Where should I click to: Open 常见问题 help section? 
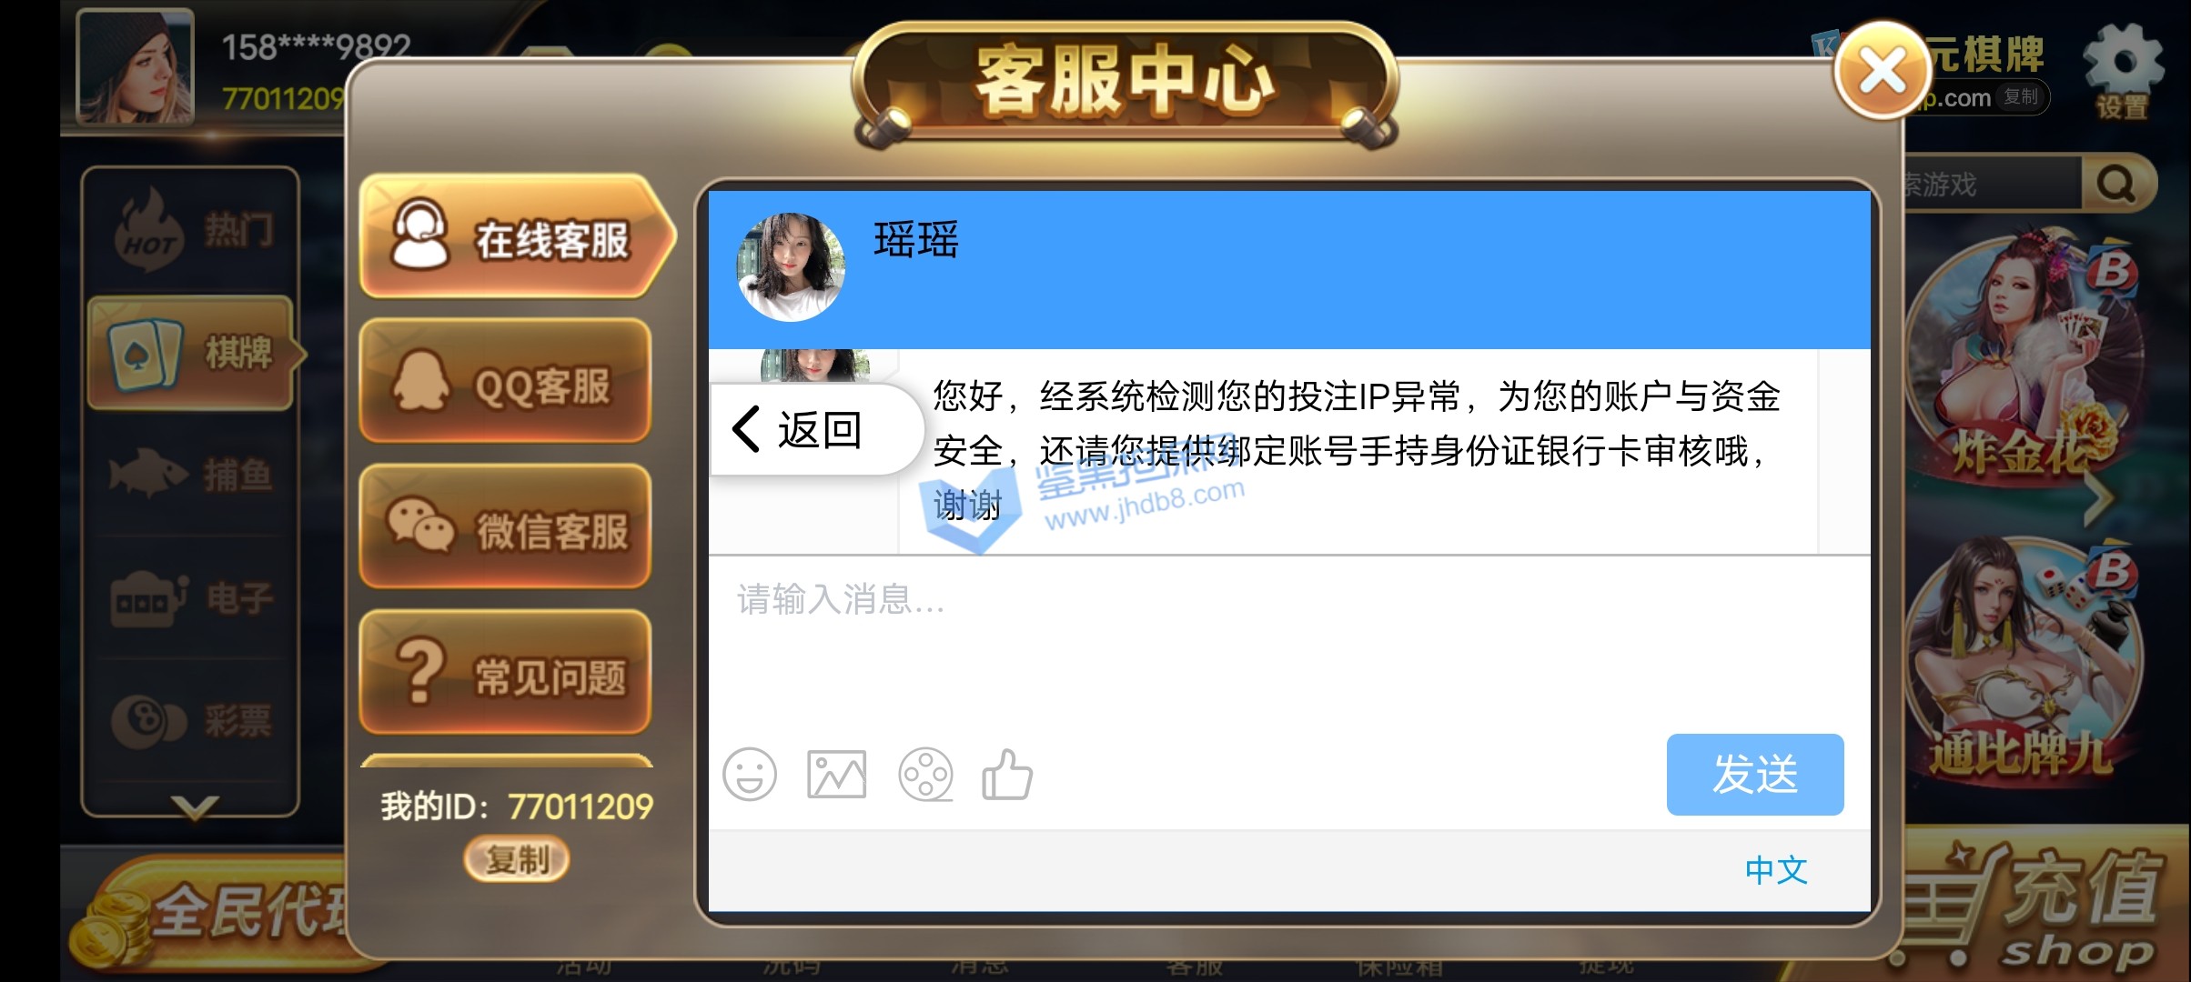click(x=506, y=674)
